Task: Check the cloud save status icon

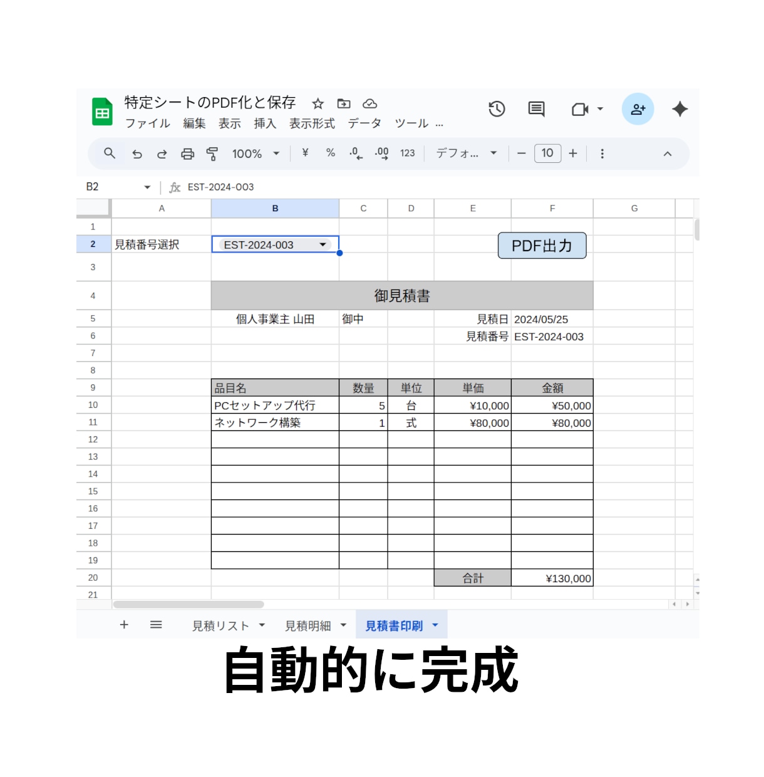Action: click(370, 103)
